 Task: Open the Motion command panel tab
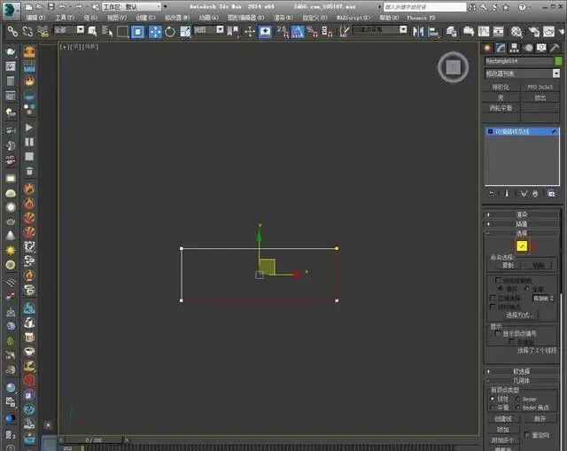click(x=529, y=48)
